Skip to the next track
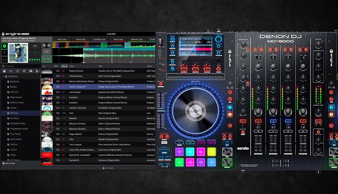Screen dimensions: 338x194 [x=49, y=45]
